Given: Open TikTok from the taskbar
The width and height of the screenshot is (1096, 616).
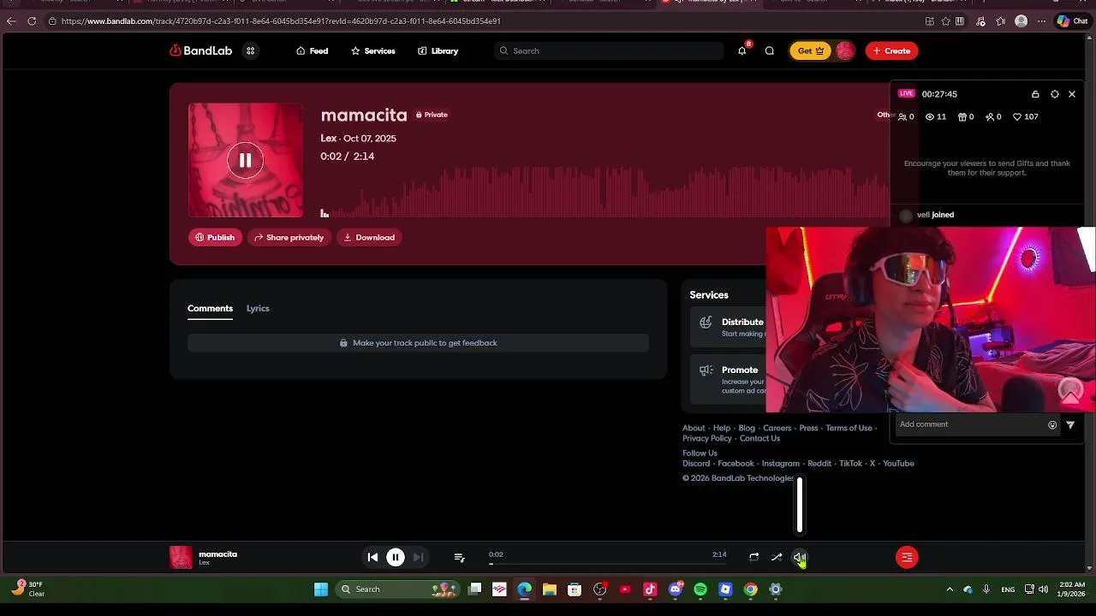Looking at the screenshot, I should coord(650,589).
